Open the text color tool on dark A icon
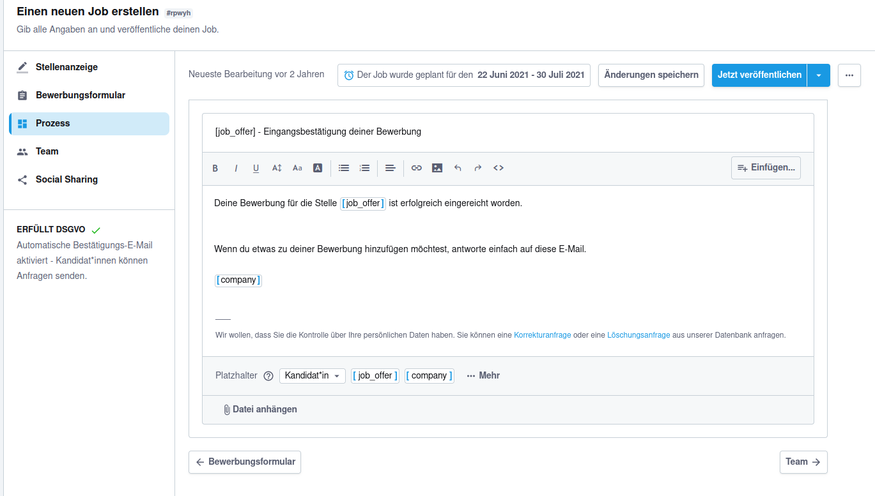The image size is (875, 496). [318, 167]
